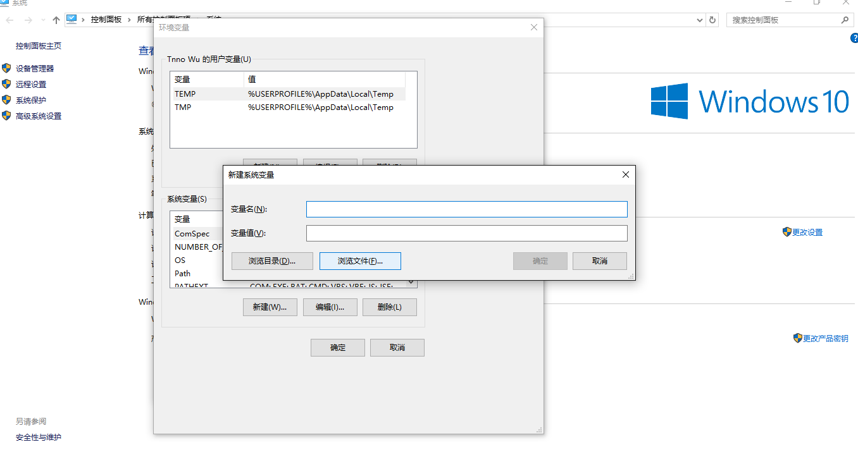Viewport: 858px width, 452px height.
Task: Close the New System Variable dialog
Action: 625,174
